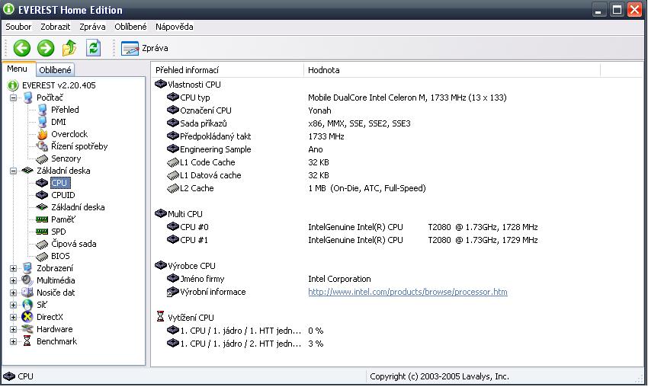Open Overclock via its flame icon
This screenshot has width=648, height=387.
point(42,134)
